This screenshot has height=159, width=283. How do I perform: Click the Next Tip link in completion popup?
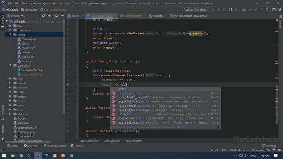click(181, 127)
